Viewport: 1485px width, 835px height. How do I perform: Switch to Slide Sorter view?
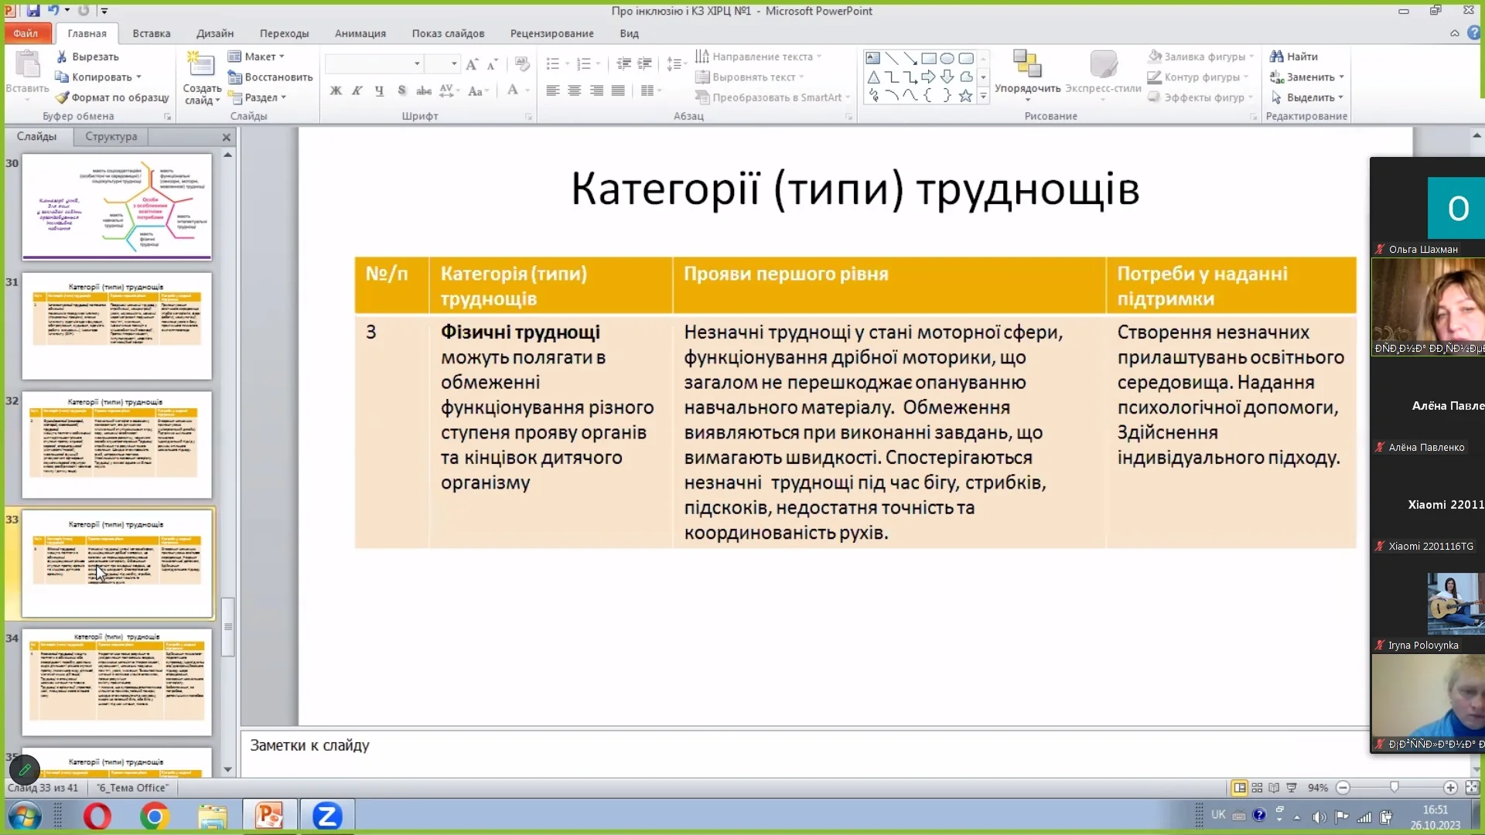1257,788
